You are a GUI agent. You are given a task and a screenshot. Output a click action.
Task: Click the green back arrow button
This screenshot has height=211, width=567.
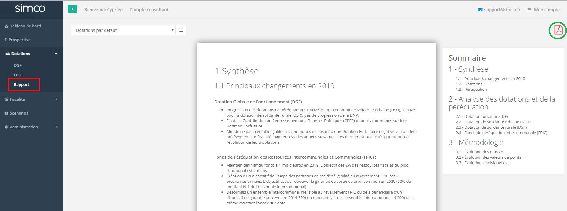point(72,9)
